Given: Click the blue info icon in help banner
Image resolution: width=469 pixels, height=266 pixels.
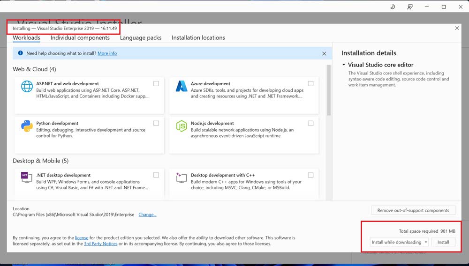Looking at the screenshot, I should (20, 53).
